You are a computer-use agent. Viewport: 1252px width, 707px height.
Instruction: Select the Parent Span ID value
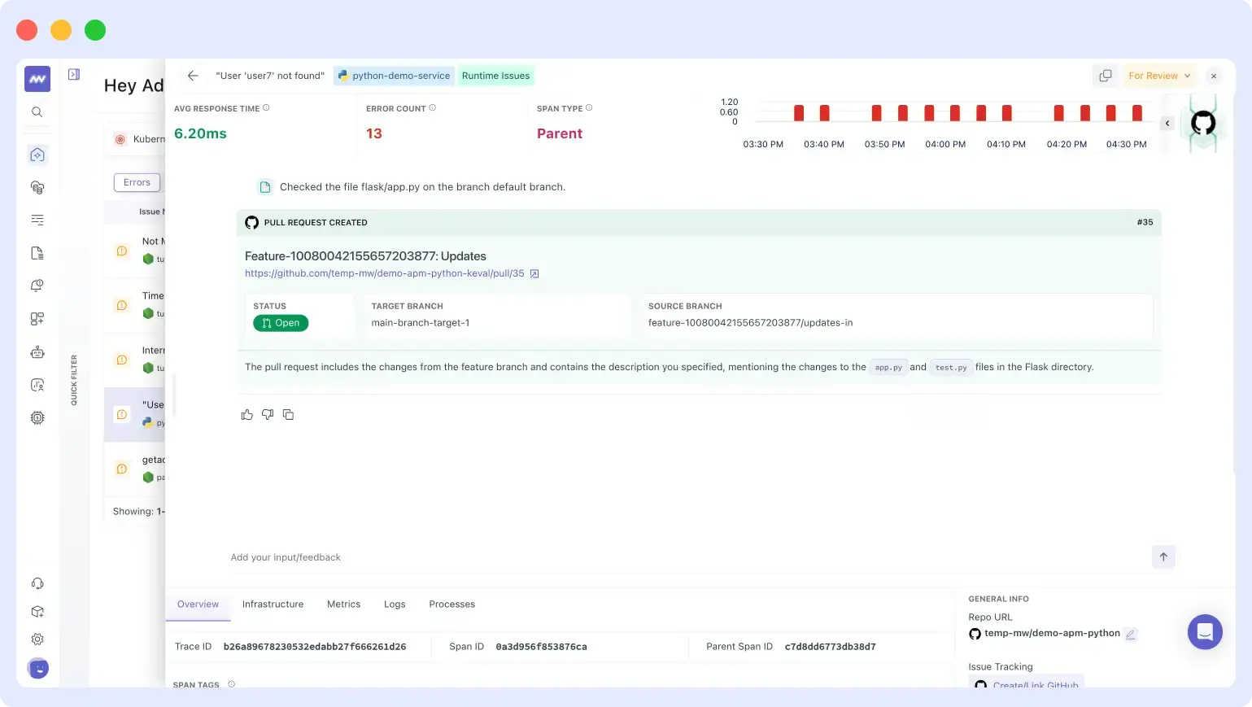pyautogui.click(x=830, y=647)
